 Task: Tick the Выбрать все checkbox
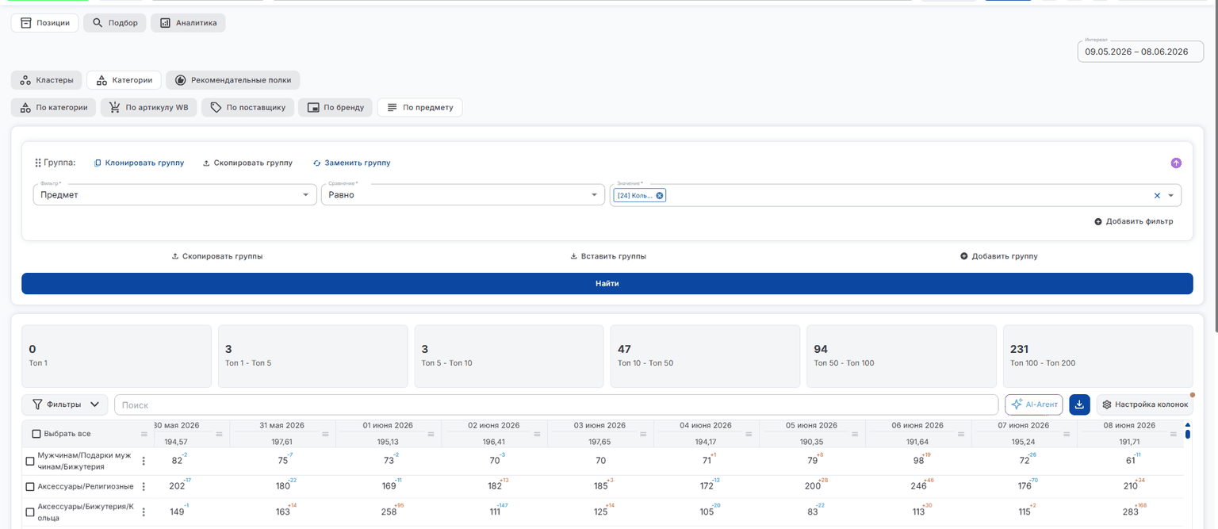(x=36, y=434)
